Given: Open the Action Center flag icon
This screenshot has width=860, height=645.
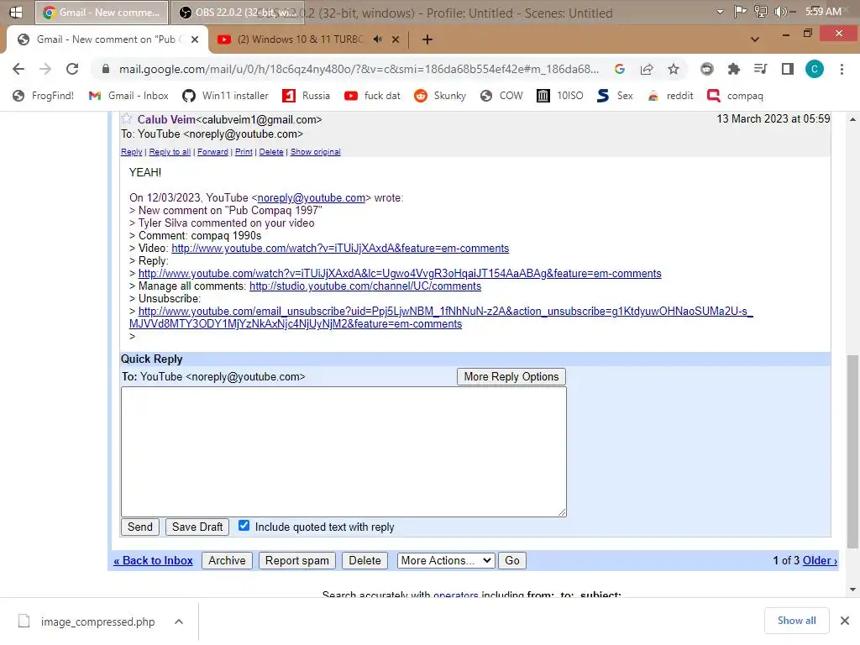Looking at the screenshot, I should [741, 12].
